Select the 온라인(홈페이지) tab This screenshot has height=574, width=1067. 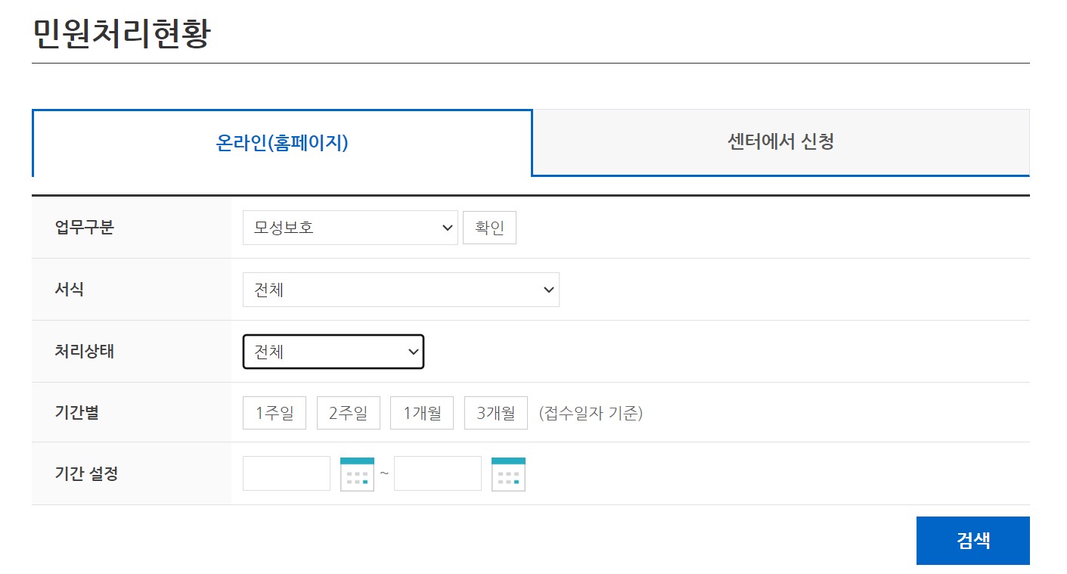click(282, 143)
